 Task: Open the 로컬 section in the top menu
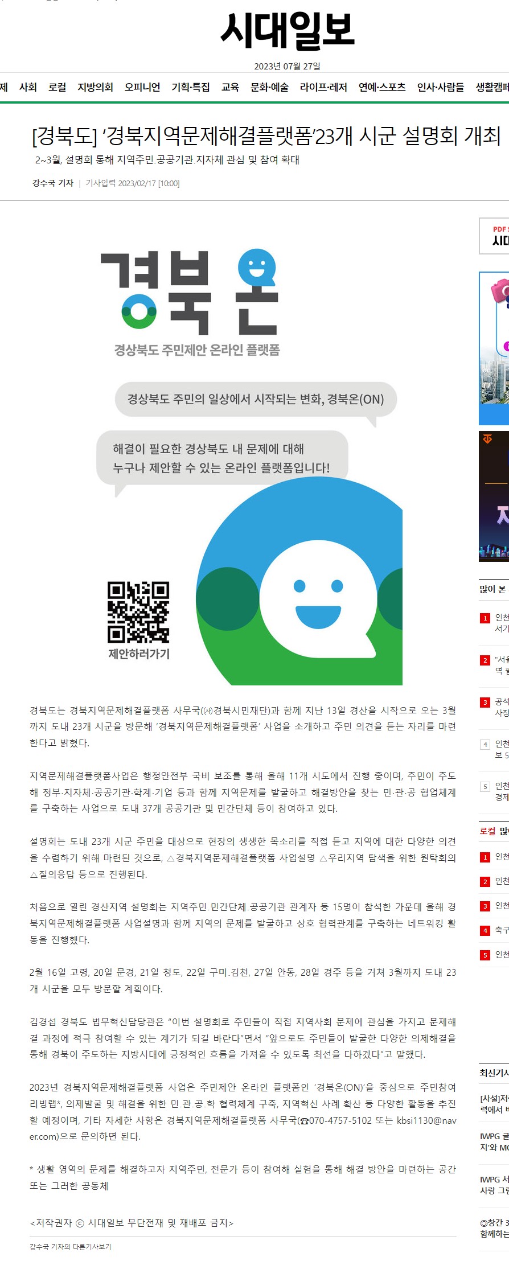57,87
